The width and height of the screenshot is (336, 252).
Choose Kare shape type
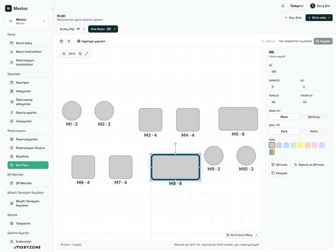click(284, 131)
